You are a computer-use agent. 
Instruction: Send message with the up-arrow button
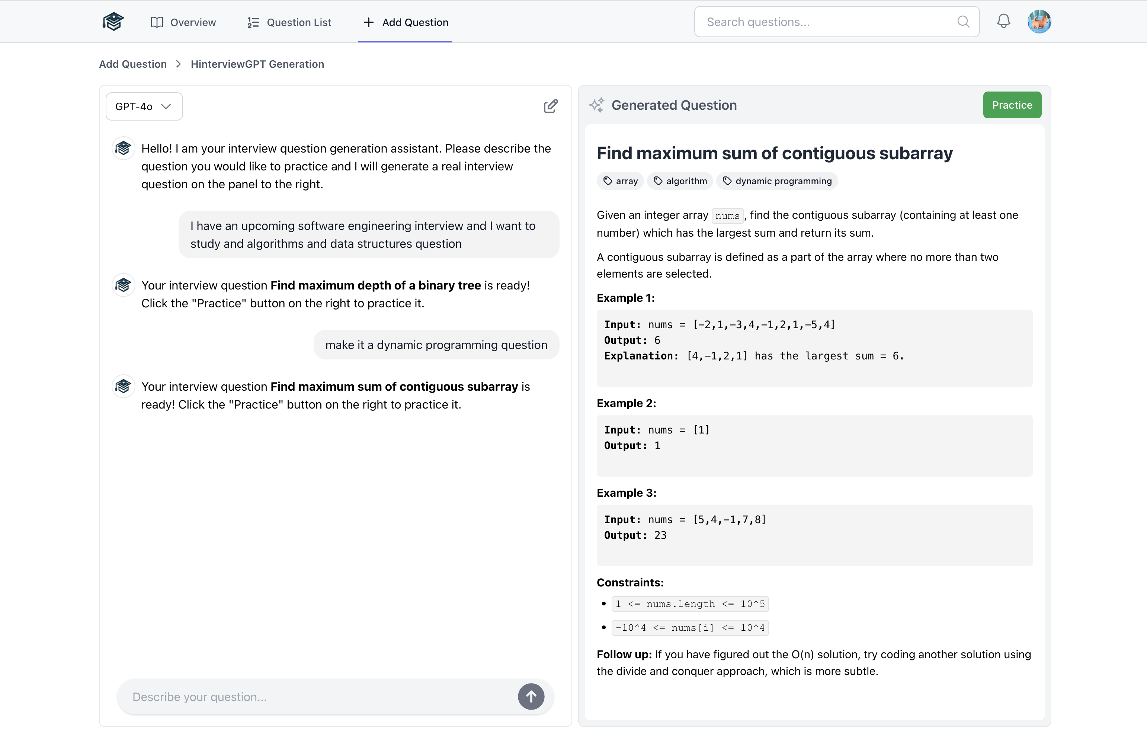coord(531,697)
